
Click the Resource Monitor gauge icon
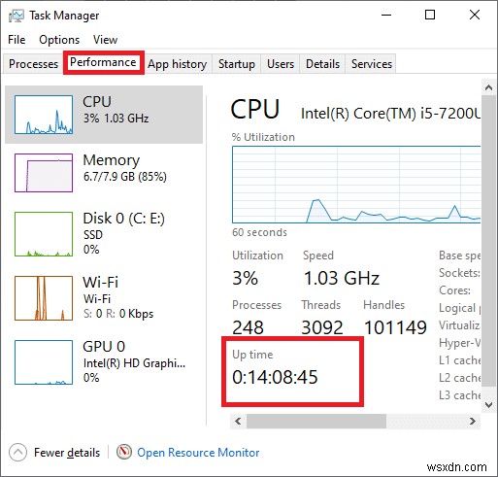[x=124, y=452]
